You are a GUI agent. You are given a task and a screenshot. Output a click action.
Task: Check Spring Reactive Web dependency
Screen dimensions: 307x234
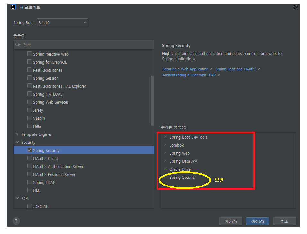pos(30,54)
